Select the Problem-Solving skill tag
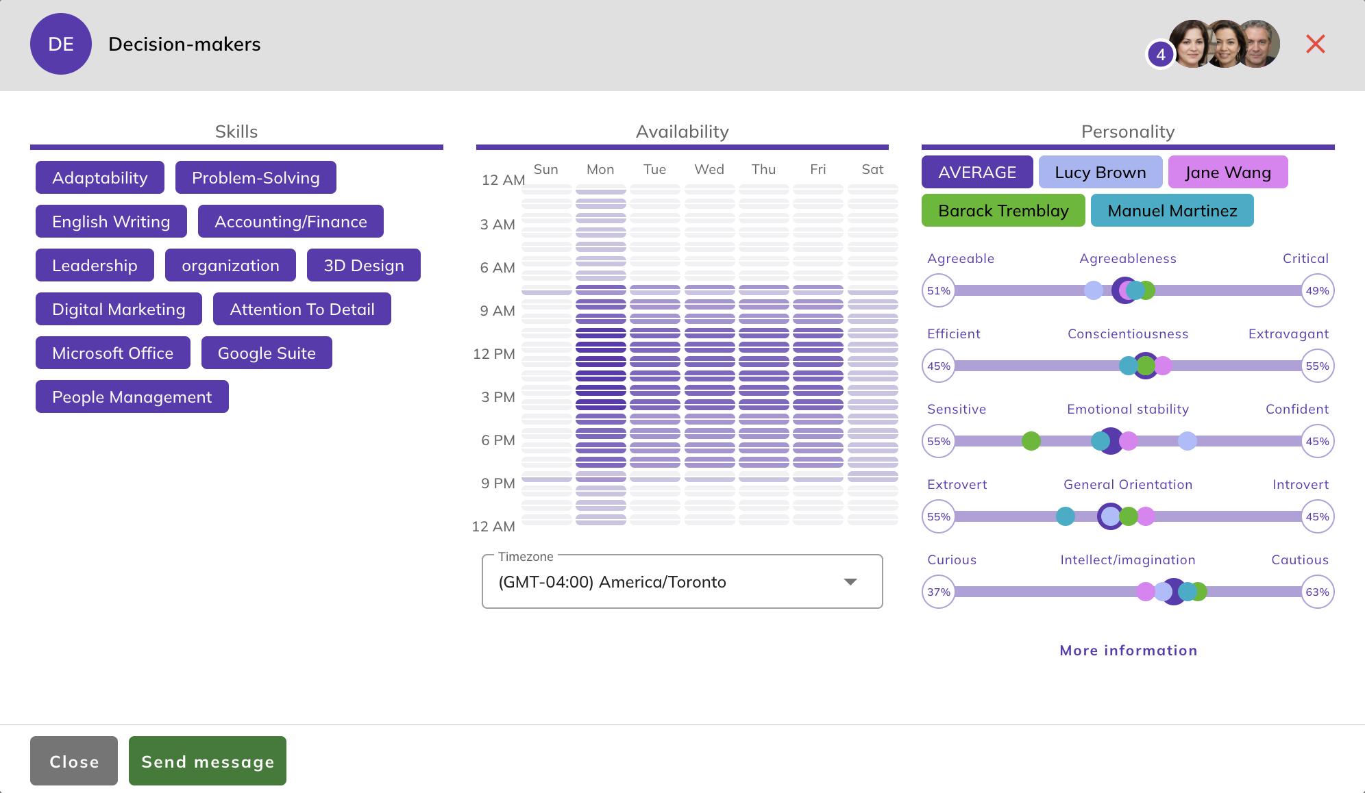Viewport: 1365px width, 793px height. click(x=256, y=178)
